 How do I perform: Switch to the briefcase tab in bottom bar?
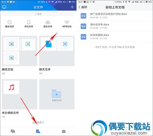(x=64, y=131)
